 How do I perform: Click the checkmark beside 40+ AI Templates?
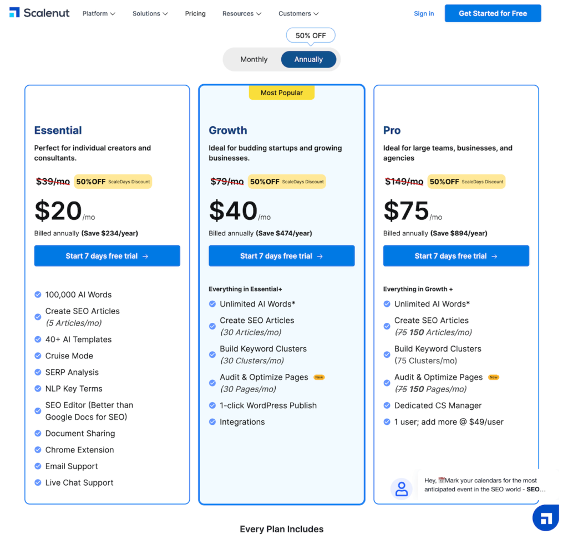click(38, 340)
